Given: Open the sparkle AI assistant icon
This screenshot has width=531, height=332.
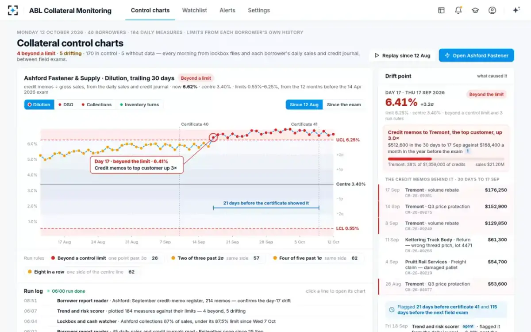Looking at the screenshot, I should [x=516, y=10].
